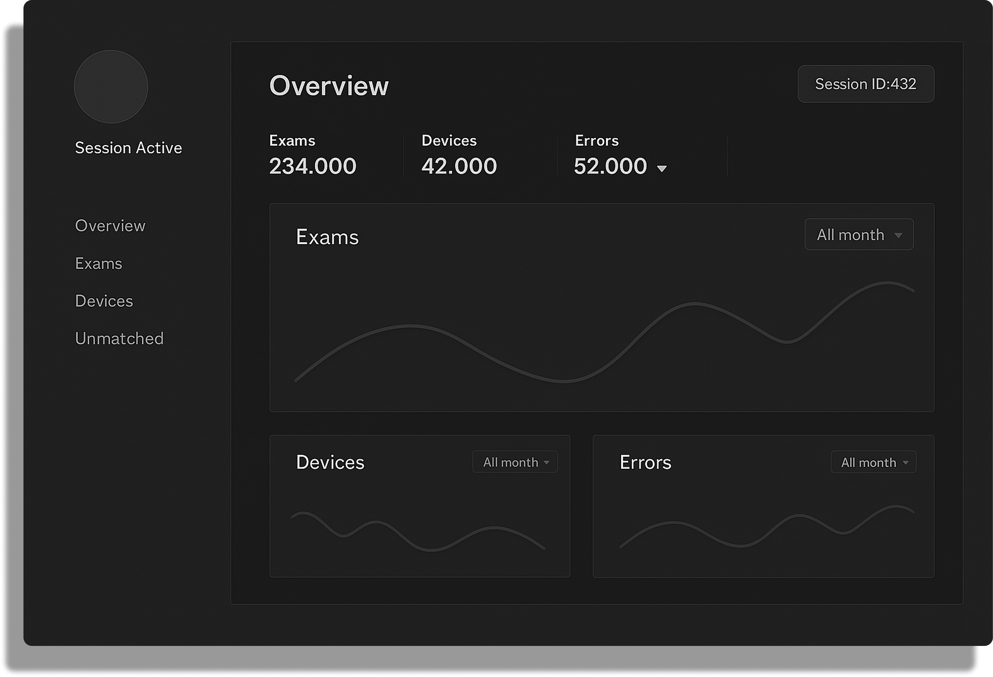Select Devices in the sidebar menu

coord(104,301)
